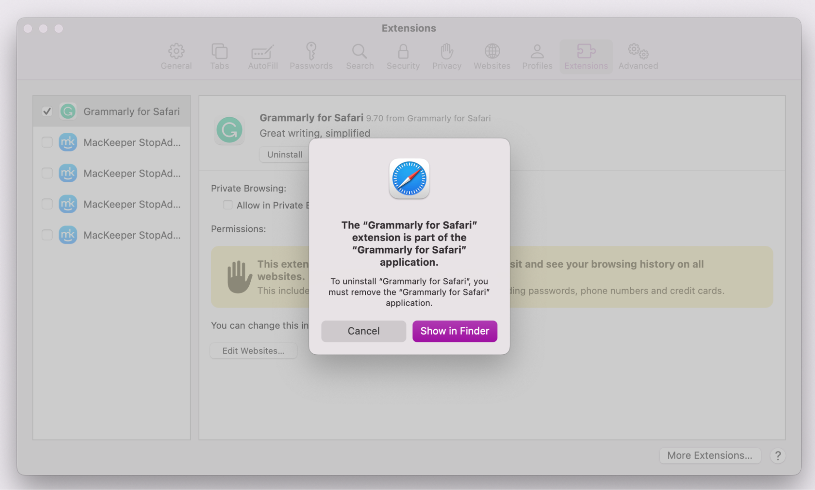Screen dimensions: 815x490
Task: Enable the first MacKeeper StopAd checkbox
Action: click(x=47, y=142)
